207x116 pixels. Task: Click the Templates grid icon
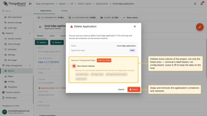pos(5,87)
